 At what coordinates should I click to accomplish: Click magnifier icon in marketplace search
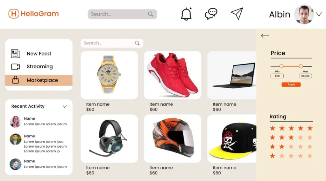pos(137,43)
